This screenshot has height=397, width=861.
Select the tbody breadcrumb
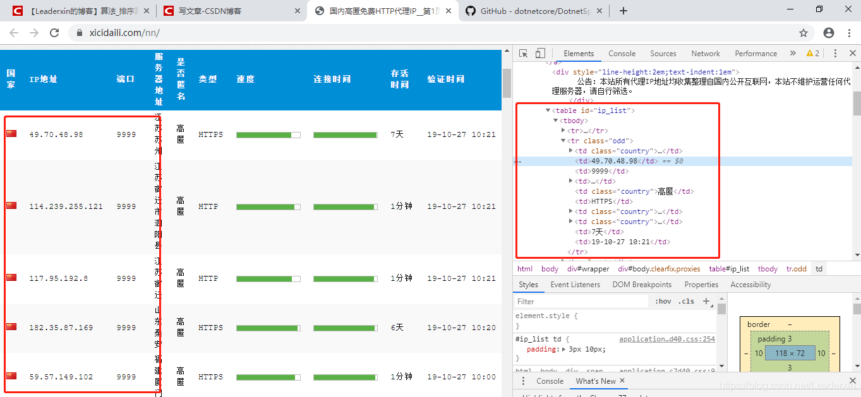[768, 269]
